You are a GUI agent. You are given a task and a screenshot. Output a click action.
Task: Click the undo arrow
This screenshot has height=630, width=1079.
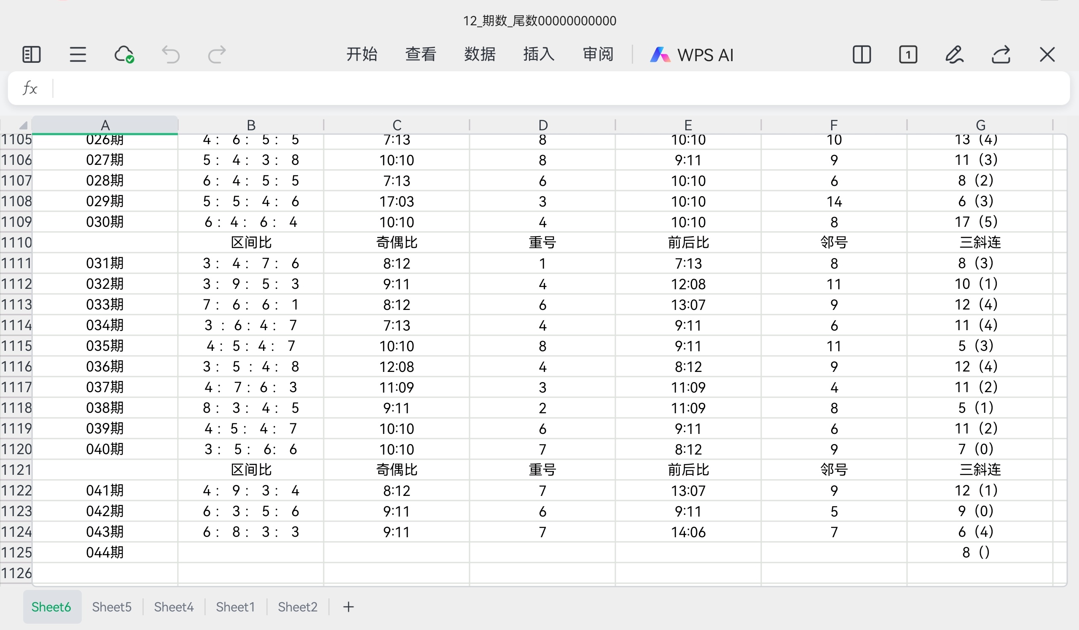[170, 55]
